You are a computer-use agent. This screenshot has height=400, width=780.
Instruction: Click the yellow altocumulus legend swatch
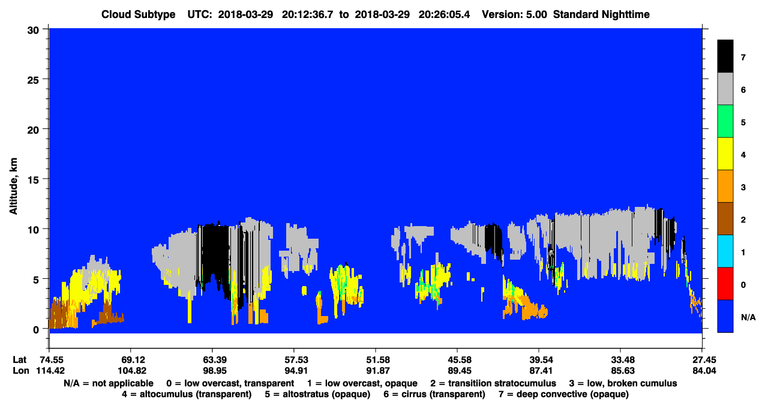click(x=725, y=154)
